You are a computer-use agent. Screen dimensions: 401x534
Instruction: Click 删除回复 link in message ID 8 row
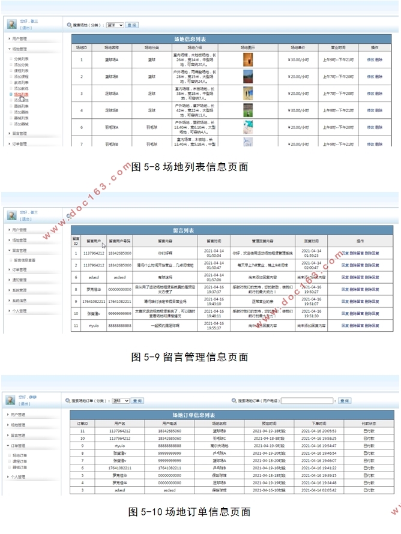pos(372,289)
